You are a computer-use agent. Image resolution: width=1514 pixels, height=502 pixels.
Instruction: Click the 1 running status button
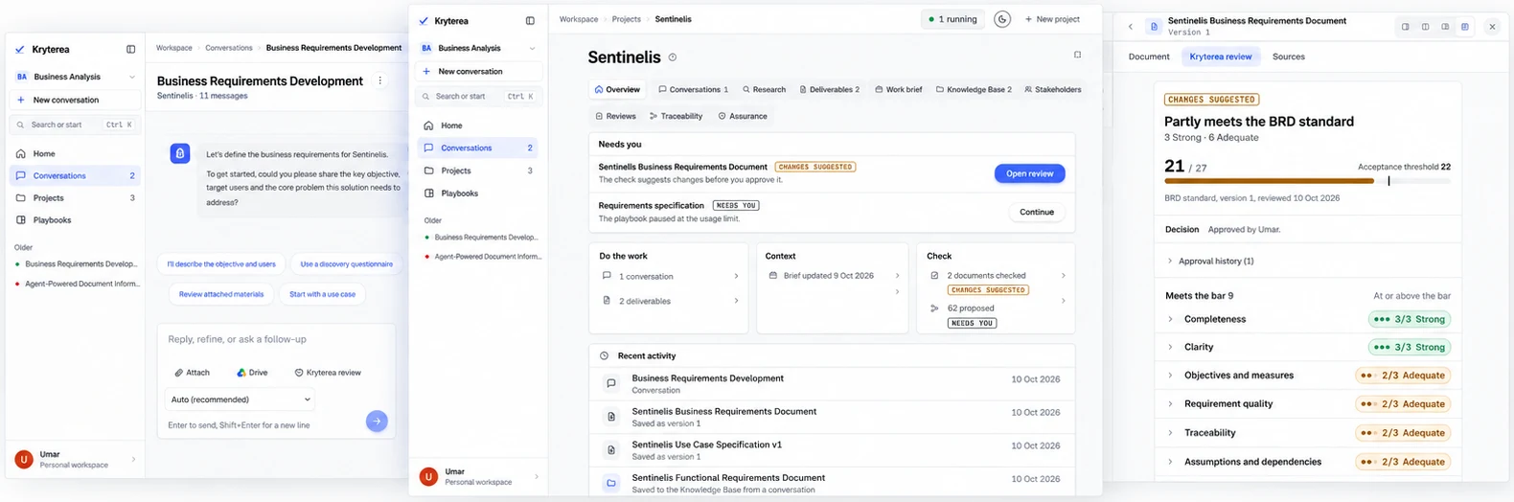(x=952, y=19)
